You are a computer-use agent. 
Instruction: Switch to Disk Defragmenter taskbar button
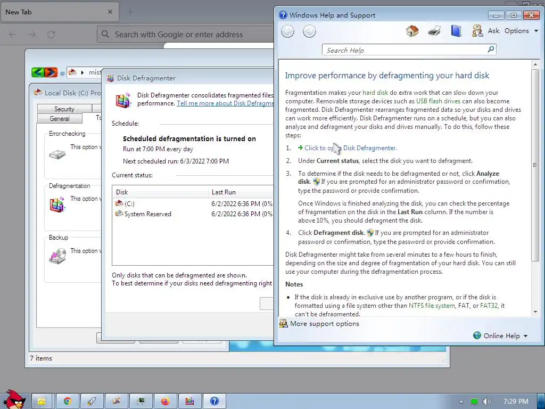click(189, 402)
